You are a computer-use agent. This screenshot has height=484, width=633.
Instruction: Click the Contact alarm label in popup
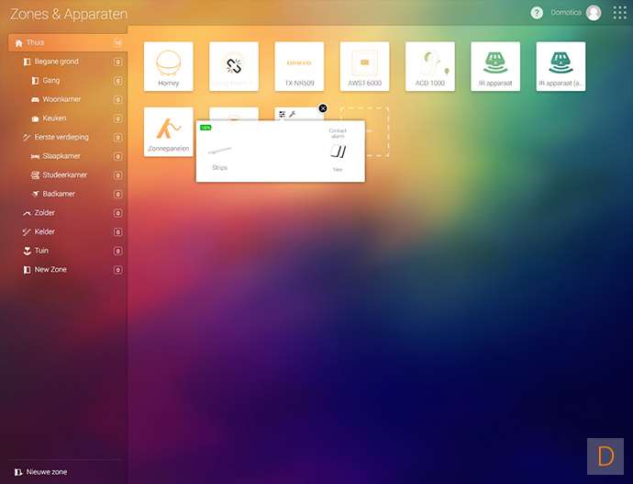click(338, 133)
